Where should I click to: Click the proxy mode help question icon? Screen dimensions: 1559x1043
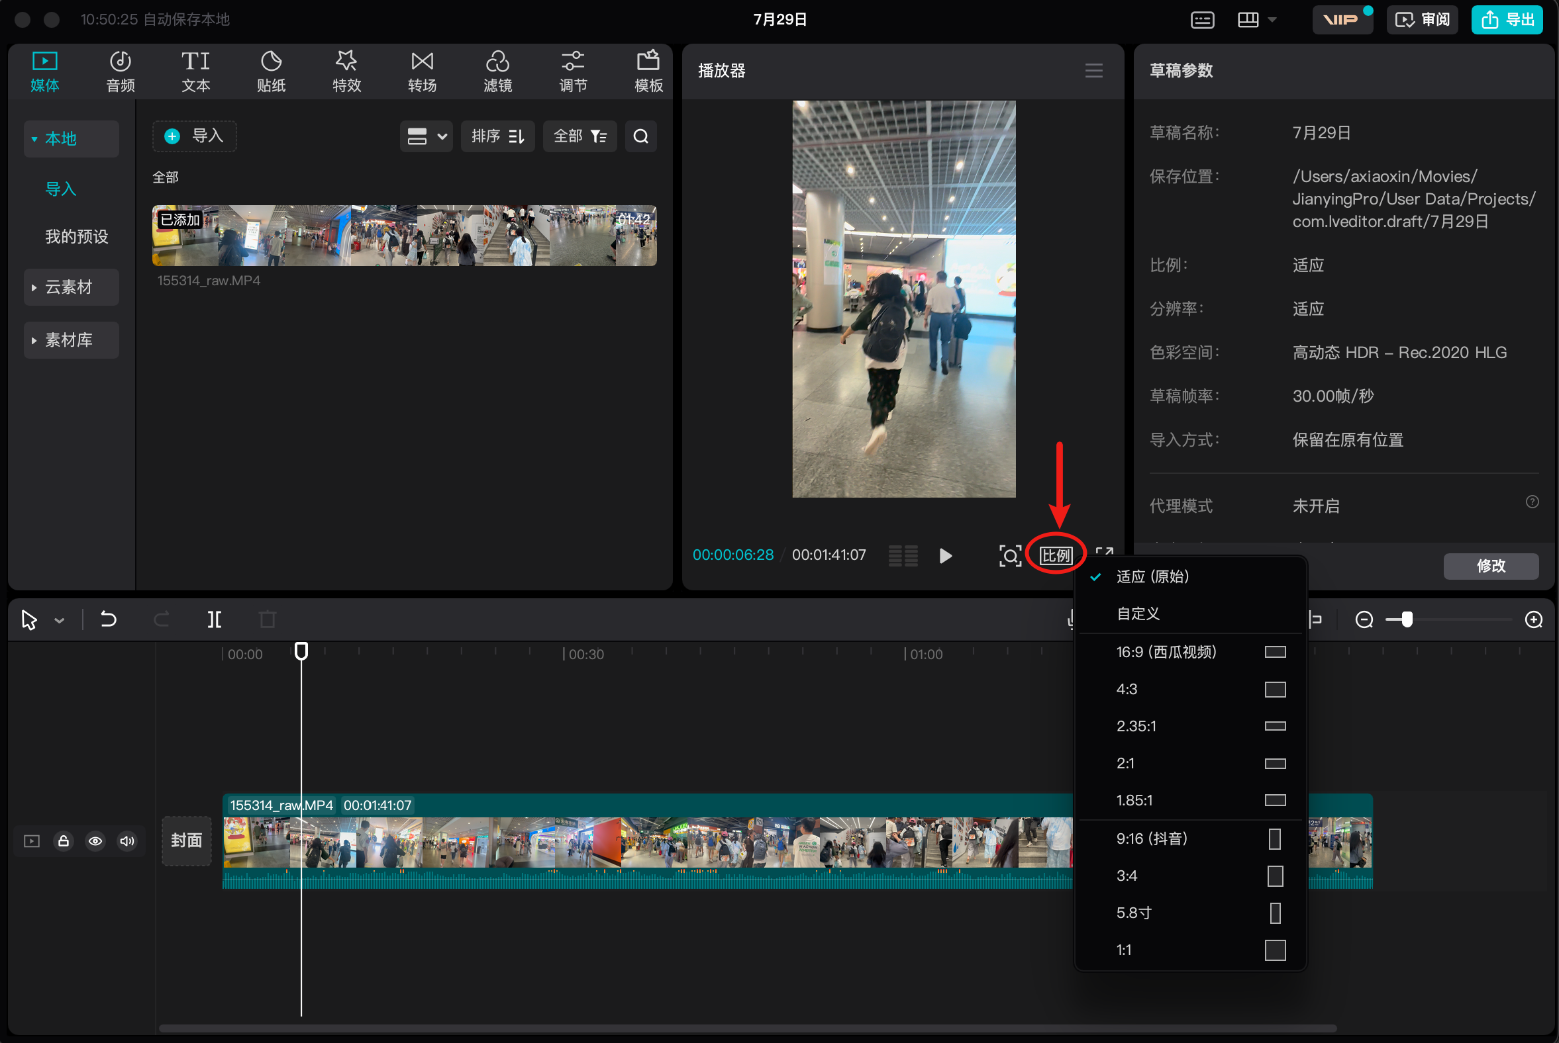pos(1532,502)
